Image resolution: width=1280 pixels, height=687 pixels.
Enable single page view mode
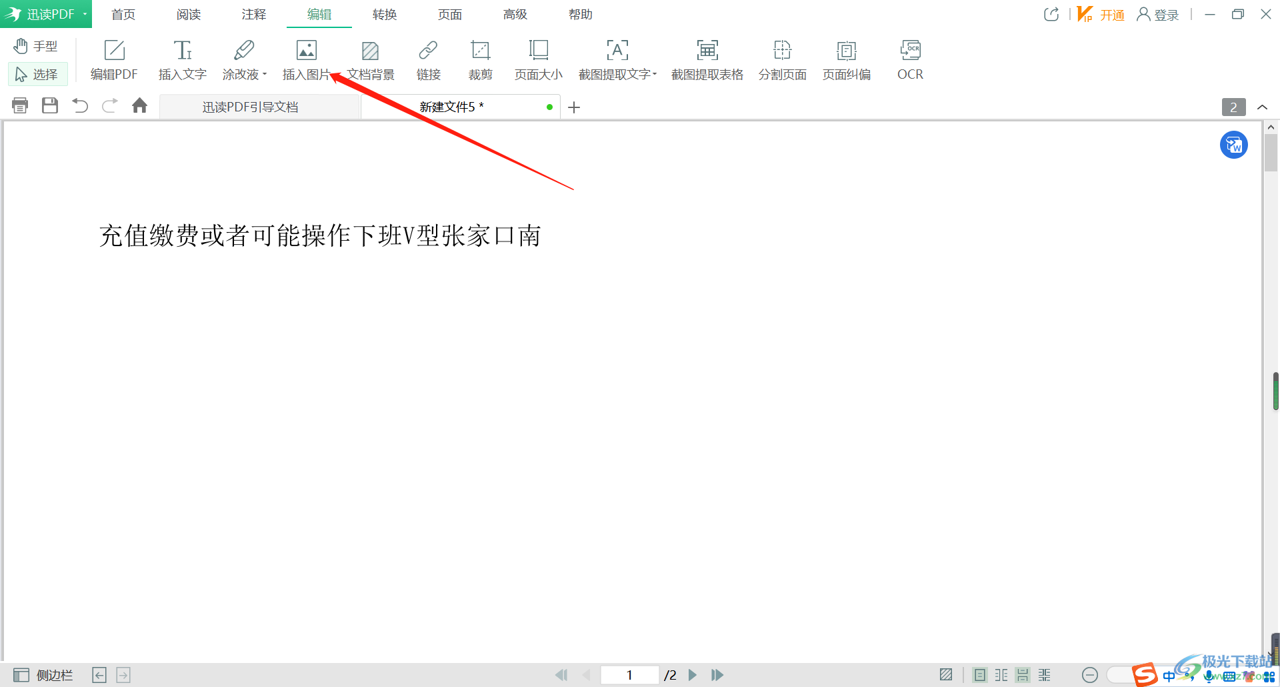coord(979,675)
